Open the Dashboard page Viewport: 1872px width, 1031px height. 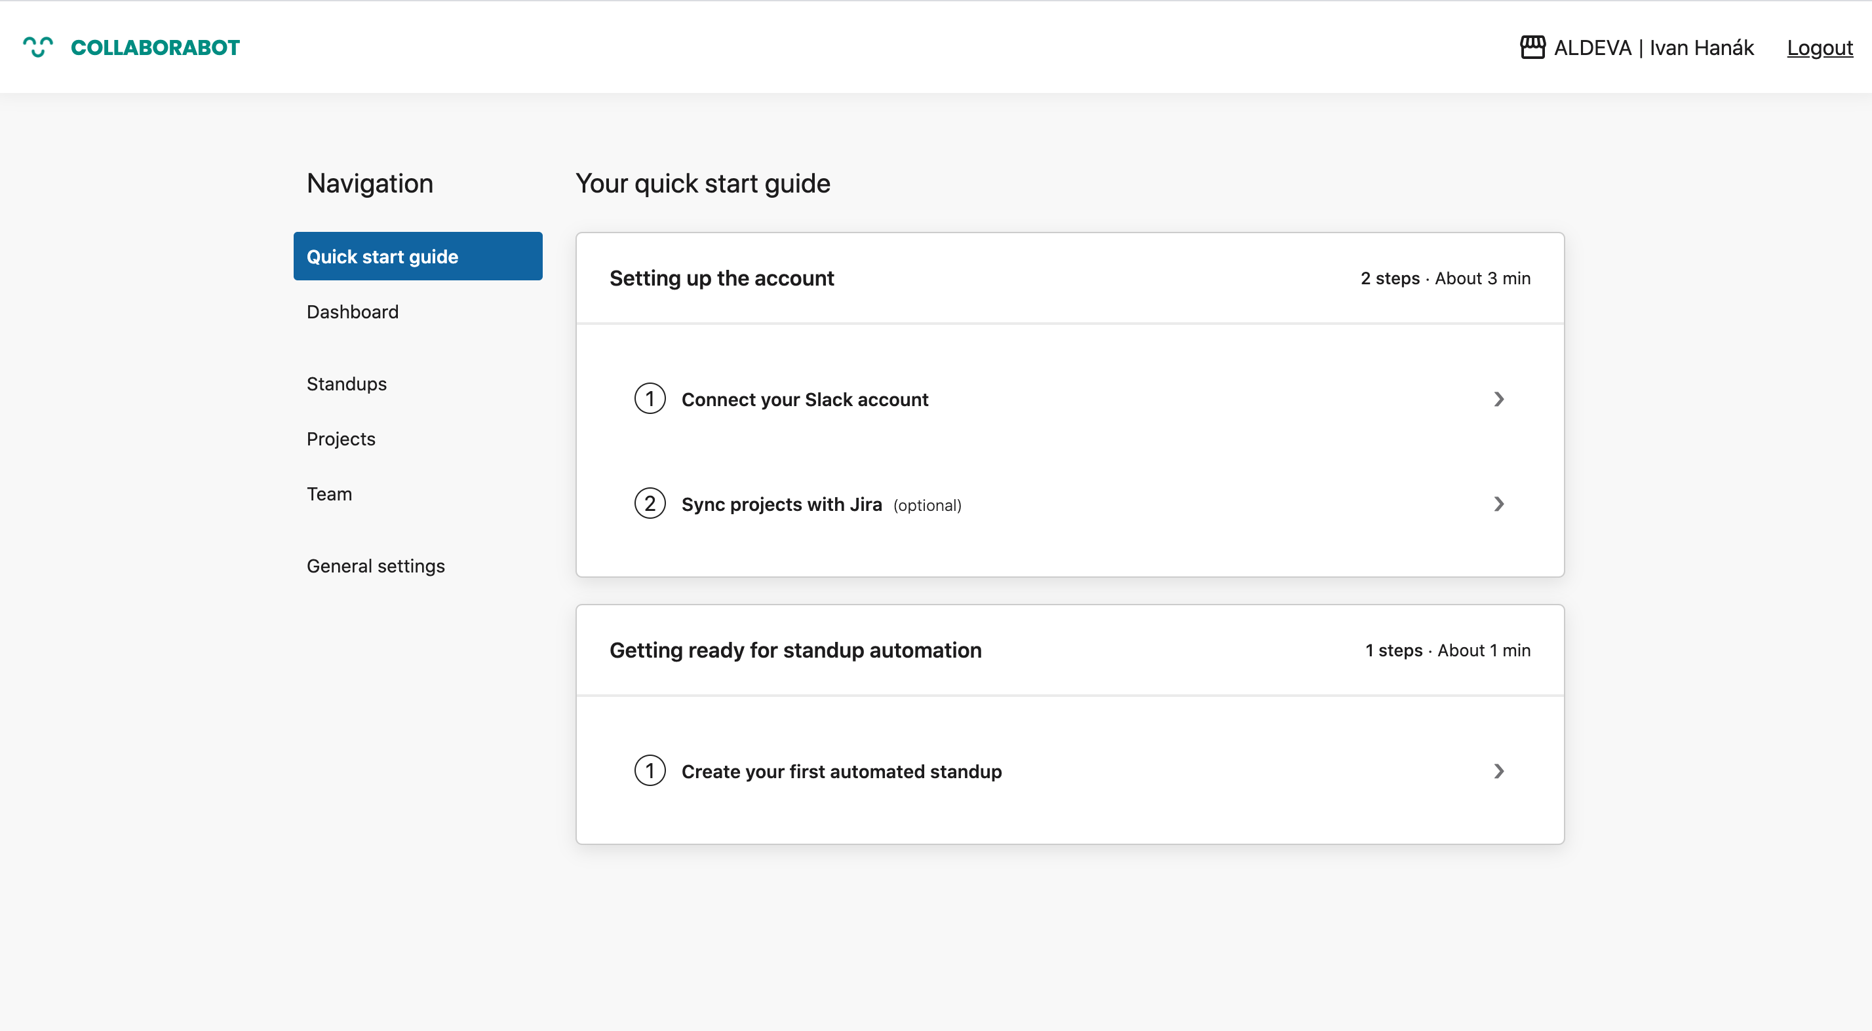(353, 312)
